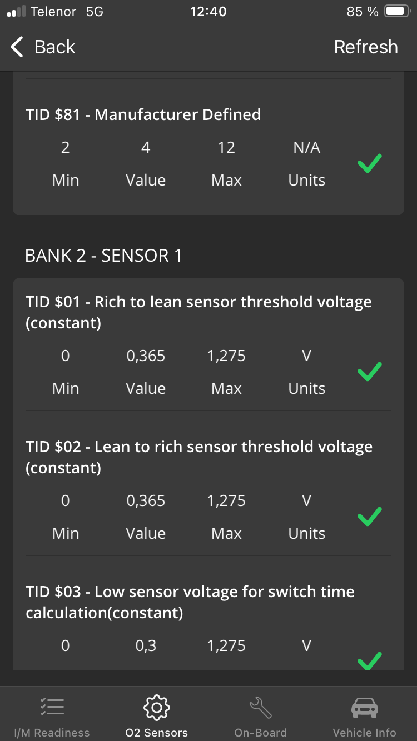The width and height of the screenshot is (417, 741).
Task: Tap green checkmark for TID $02 test
Action: point(369,517)
